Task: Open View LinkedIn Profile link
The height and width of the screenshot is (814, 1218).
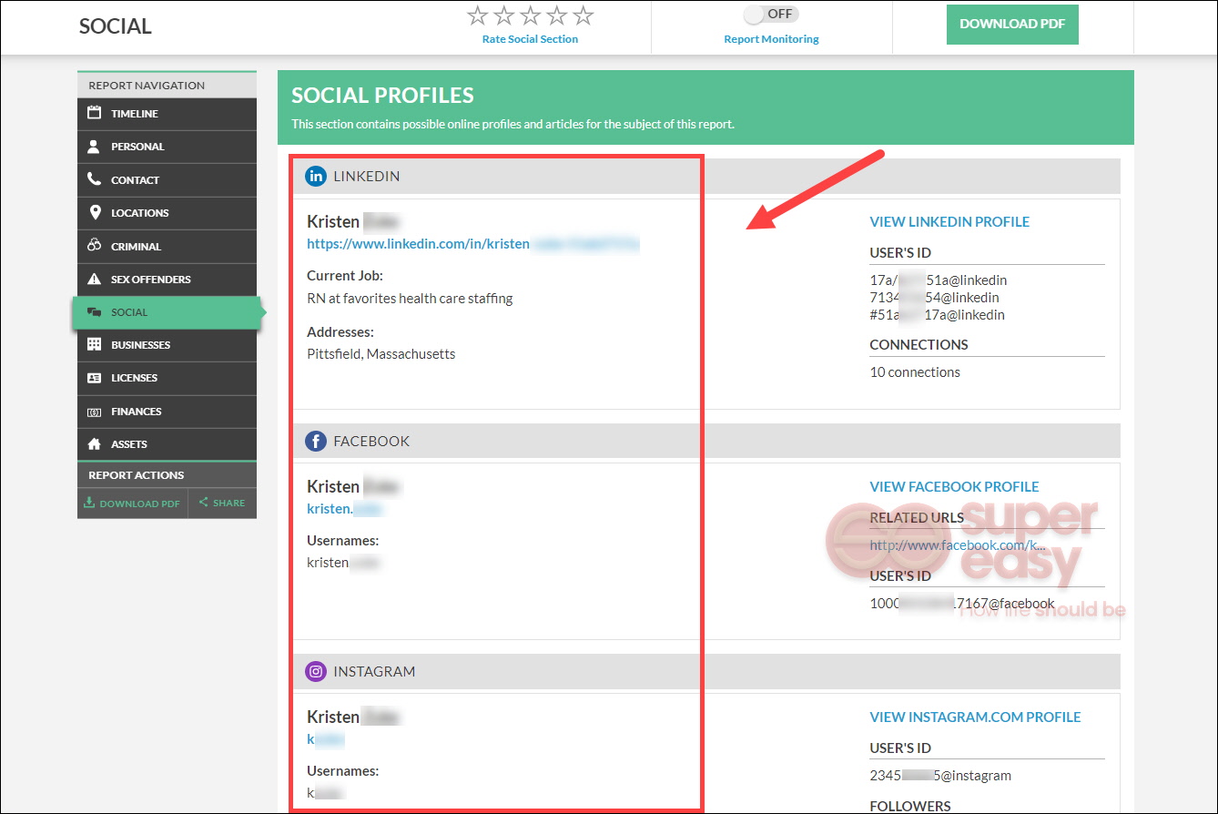Action: point(949,221)
